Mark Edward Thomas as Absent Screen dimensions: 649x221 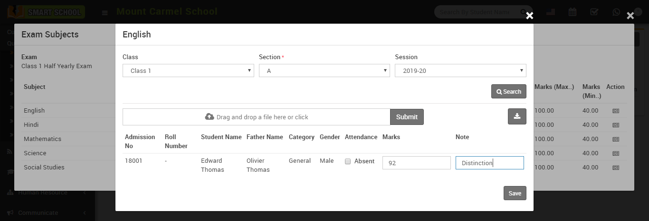(x=348, y=161)
